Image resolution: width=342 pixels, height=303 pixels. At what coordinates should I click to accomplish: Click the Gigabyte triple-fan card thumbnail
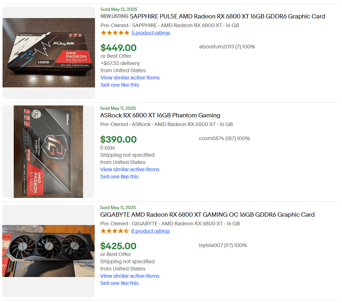point(48,251)
